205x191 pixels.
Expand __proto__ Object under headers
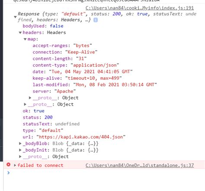[25, 104]
